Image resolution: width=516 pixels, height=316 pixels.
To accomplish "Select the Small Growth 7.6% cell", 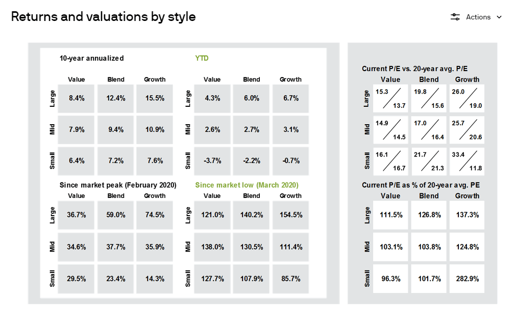I will tap(154, 161).
